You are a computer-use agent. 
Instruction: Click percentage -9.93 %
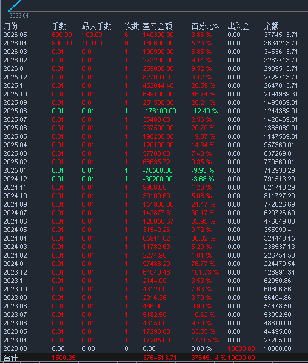click(x=203, y=171)
